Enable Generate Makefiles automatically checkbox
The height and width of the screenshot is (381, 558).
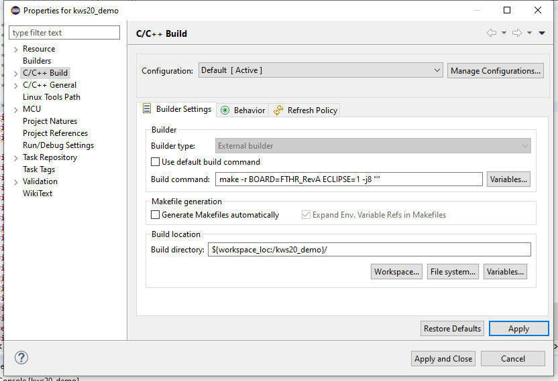156,215
